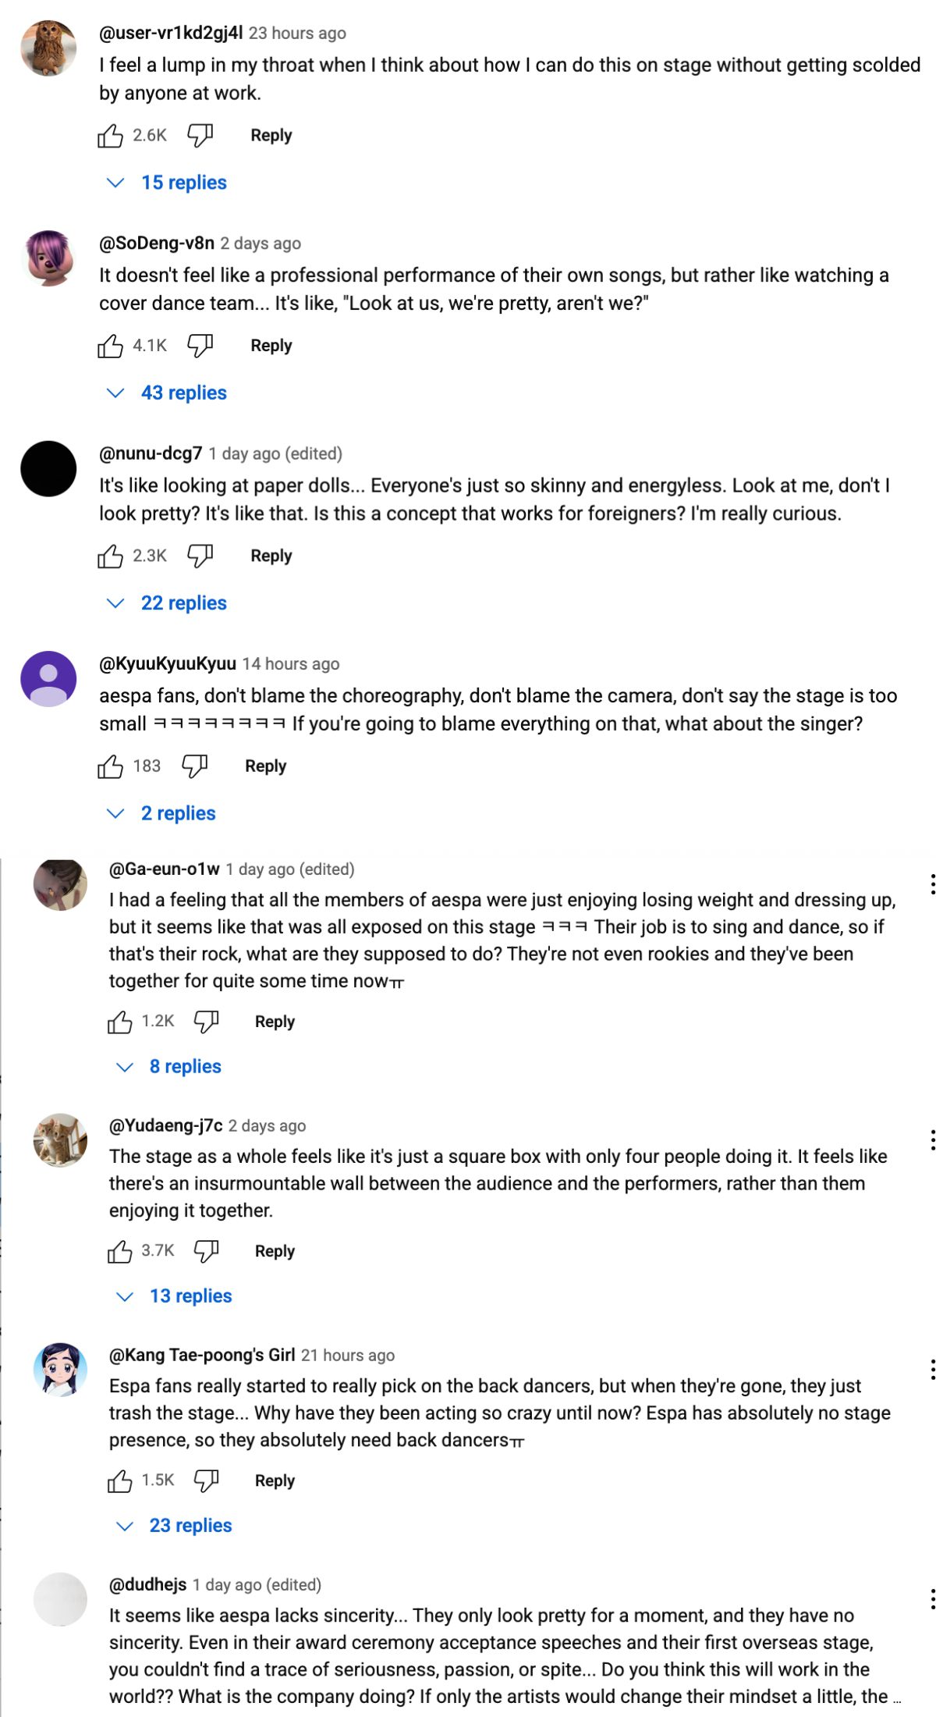Like the paper dolls comment by @nunu-dcg7

click(x=110, y=556)
